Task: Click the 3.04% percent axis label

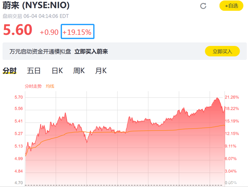Action: [231, 171]
